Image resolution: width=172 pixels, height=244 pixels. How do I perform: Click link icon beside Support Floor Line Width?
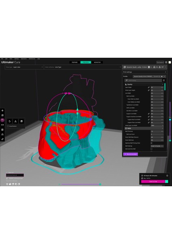[148, 122]
